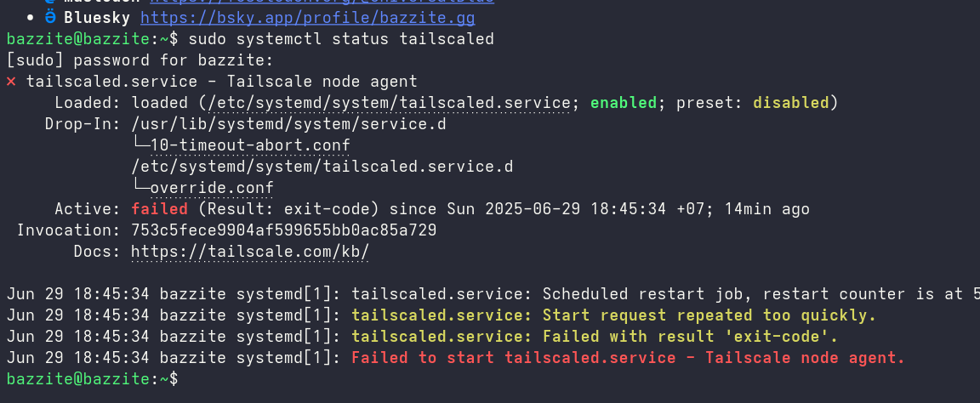The width and height of the screenshot is (980, 403).
Task: Open the Bluesky bsky.app profile link
Action: 307,18
